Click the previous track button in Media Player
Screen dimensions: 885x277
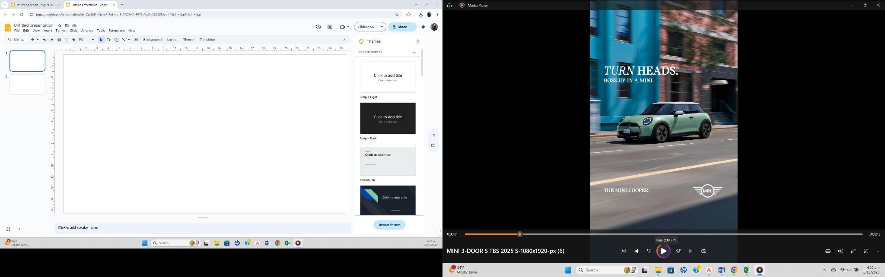(636, 251)
